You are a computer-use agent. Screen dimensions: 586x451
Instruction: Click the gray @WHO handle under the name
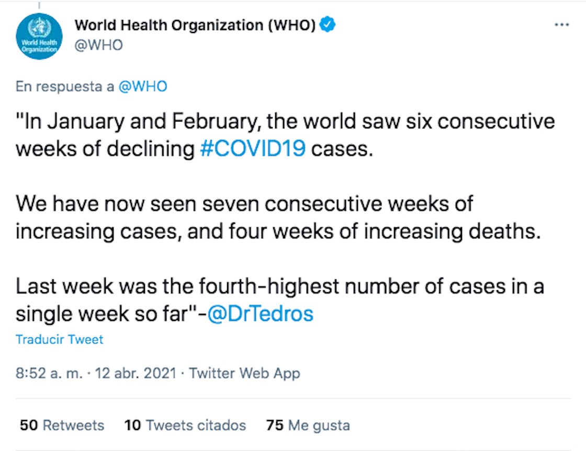(99, 45)
